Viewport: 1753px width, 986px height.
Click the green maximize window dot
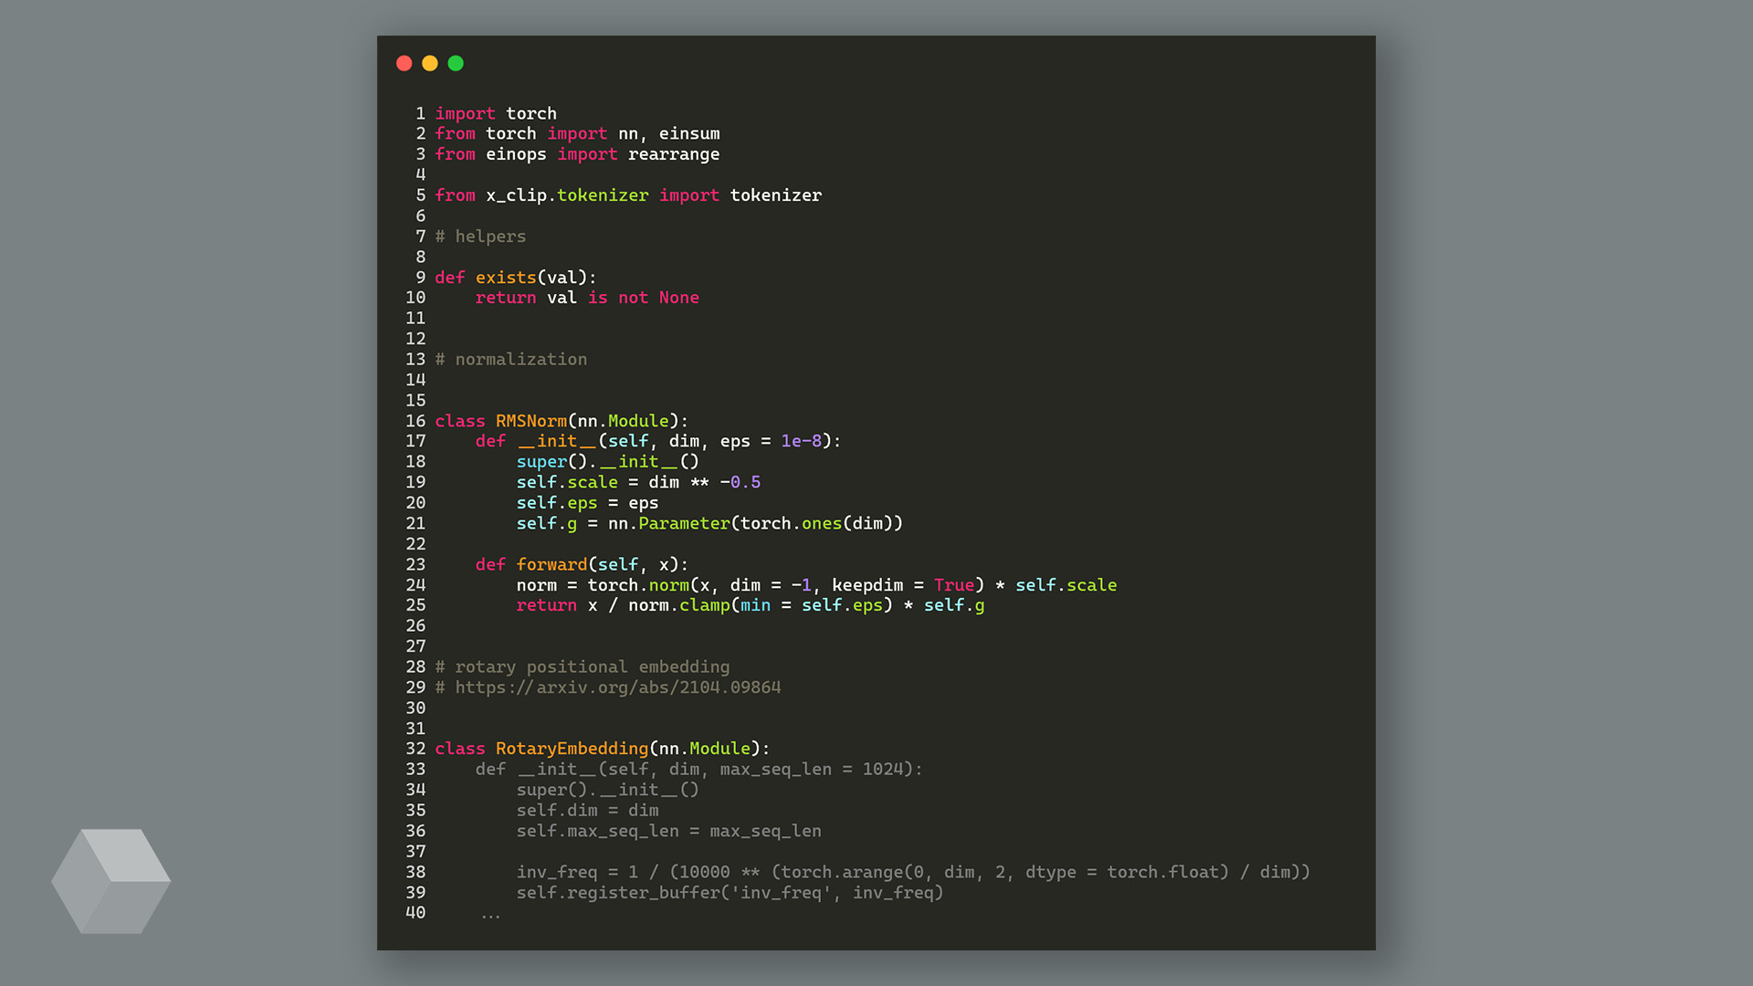coord(456,63)
